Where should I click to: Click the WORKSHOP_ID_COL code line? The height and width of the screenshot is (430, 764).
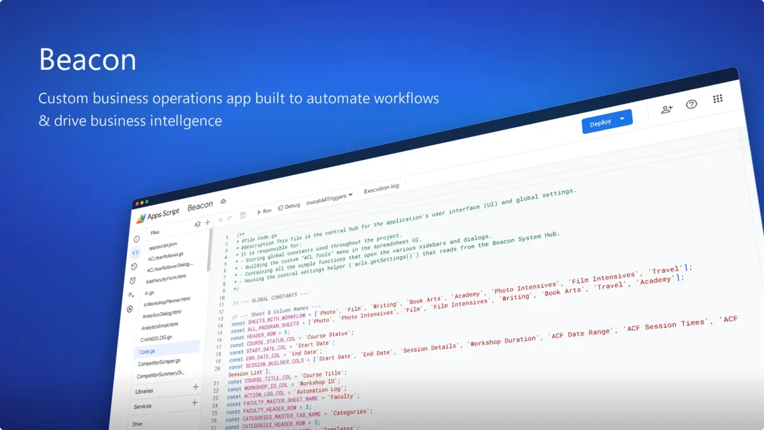click(284, 385)
